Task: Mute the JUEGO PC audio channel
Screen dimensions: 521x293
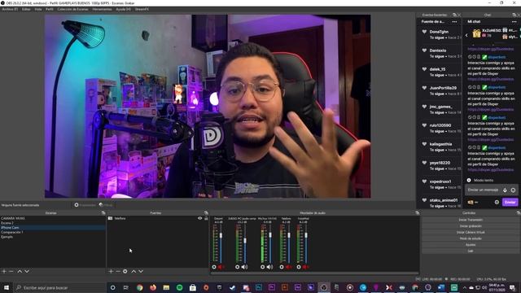Action: tap(245, 267)
